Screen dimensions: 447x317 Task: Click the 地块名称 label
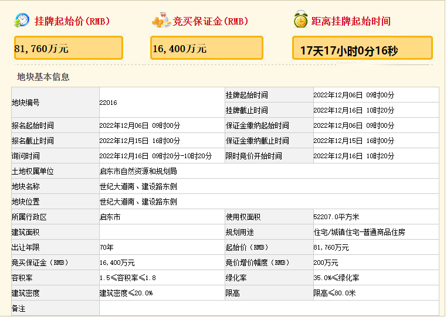click(26, 186)
